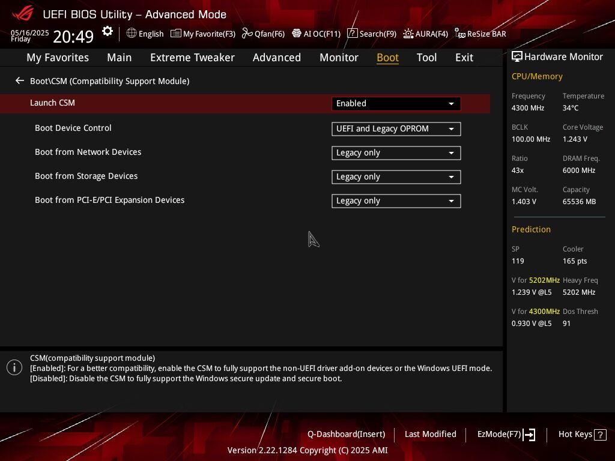Click the 05/16/2025 date
615x461 pixels.
(30, 32)
